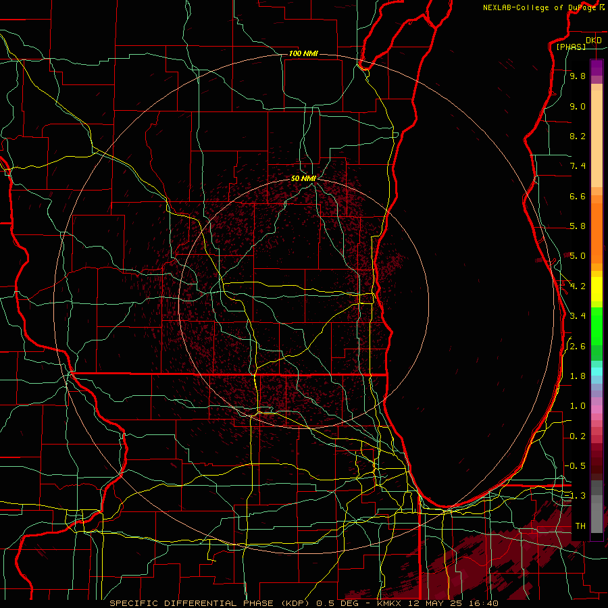Viewport: 608px width, 608px height.
Task: Click the 8.2 legend value
Action: click(x=578, y=136)
